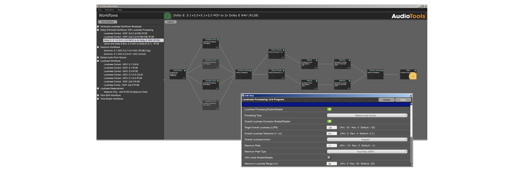524x170 pixels.
Task: Click status indicator on 1st Program loudness node
Action: 218,40
